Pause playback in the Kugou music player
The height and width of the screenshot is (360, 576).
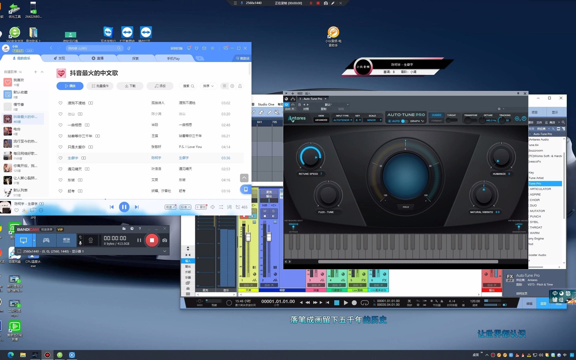(124, 207)
